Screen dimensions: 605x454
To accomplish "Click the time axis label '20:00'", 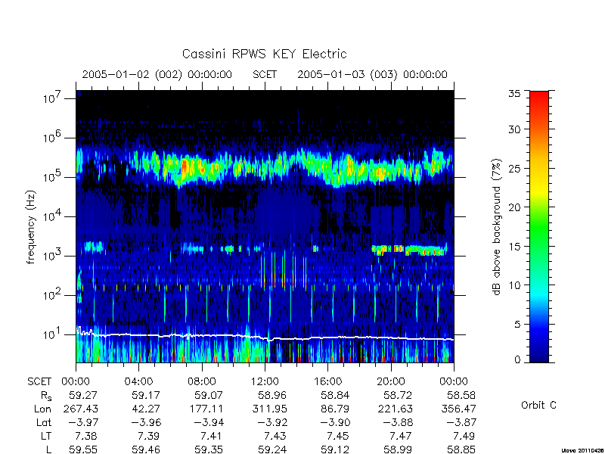I will click(x=391, y=381).
